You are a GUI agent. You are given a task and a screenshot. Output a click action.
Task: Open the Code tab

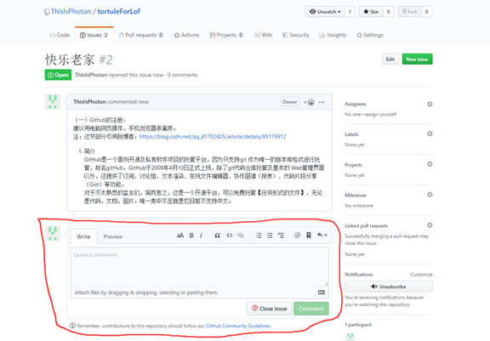point(60,35)
